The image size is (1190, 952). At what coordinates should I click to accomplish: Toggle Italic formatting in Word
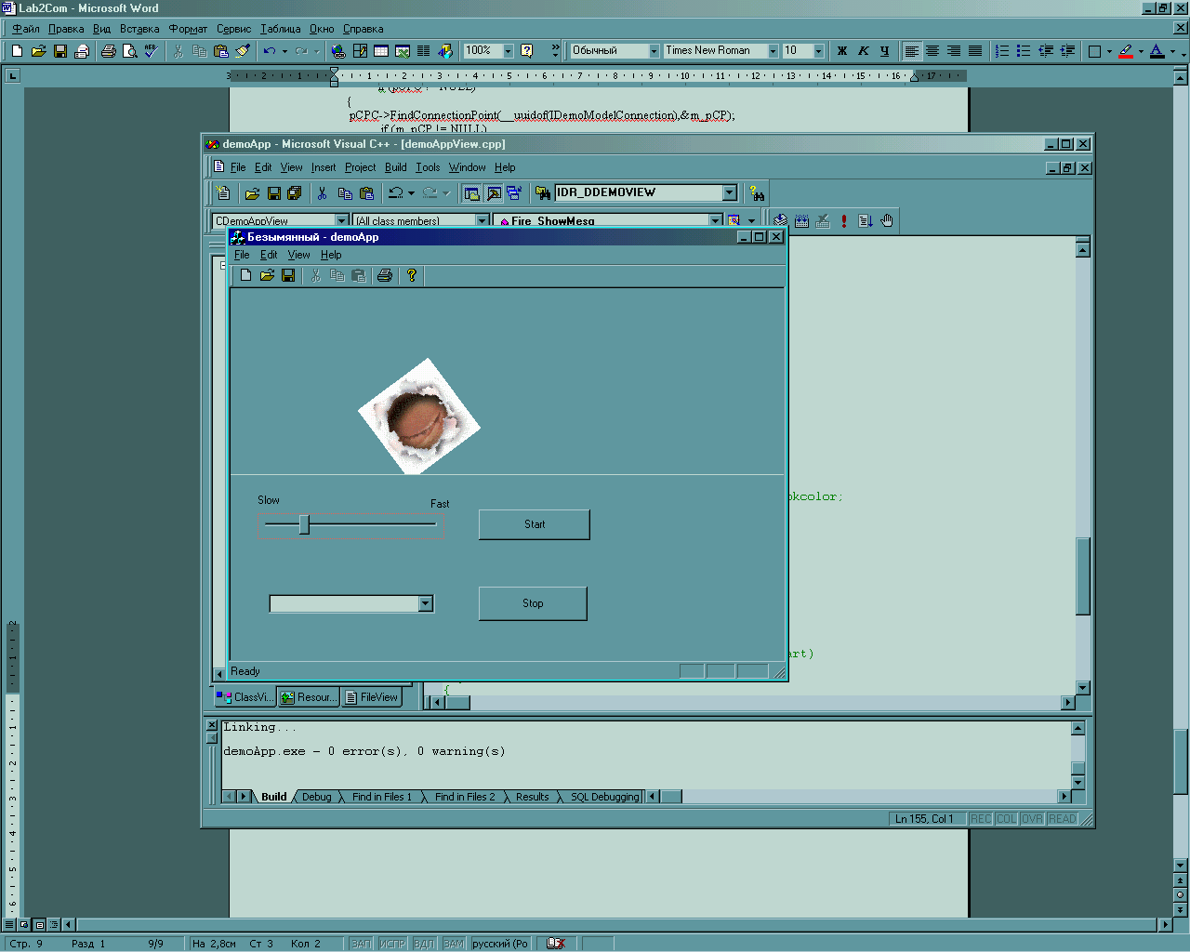click(864, 51)
